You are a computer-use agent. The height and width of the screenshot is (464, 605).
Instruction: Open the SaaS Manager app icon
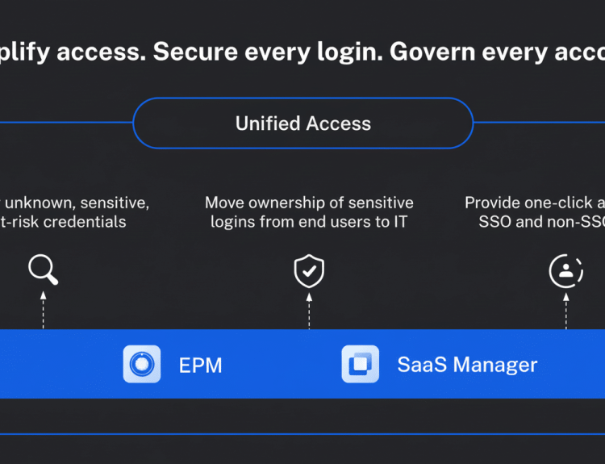click(360, 364)
